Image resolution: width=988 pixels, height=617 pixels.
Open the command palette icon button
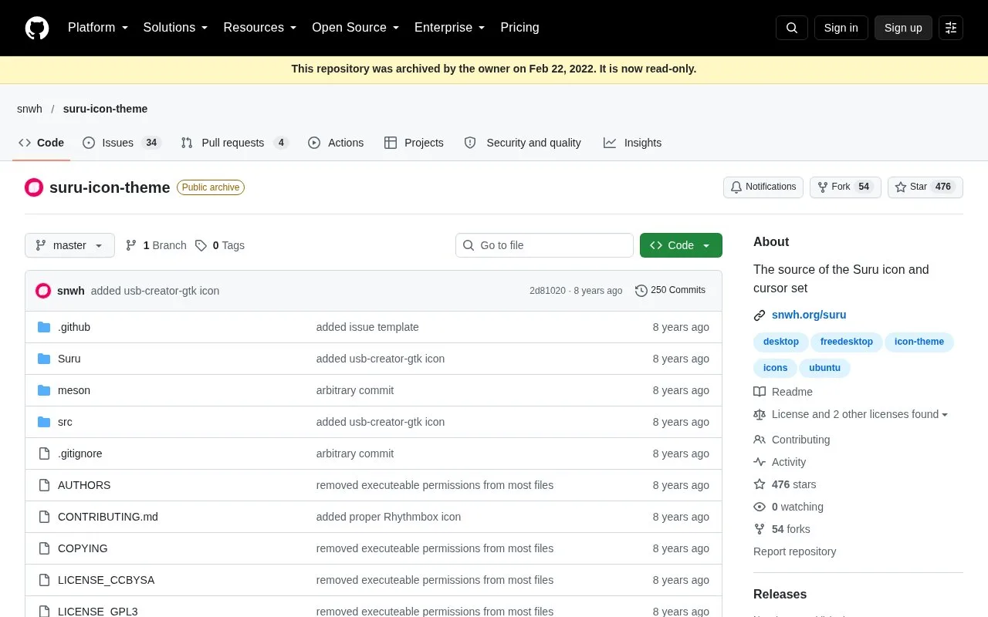pyautogui.click(x=951, y=28)
